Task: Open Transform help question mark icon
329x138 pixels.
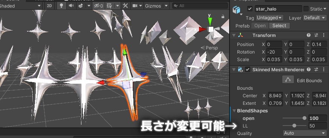Action: tap(308, 35)
